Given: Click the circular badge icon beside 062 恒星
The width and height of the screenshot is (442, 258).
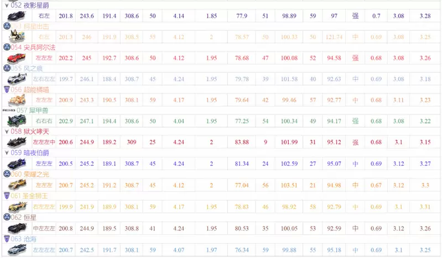Looking at the screenshot, I should click(7, 217).
